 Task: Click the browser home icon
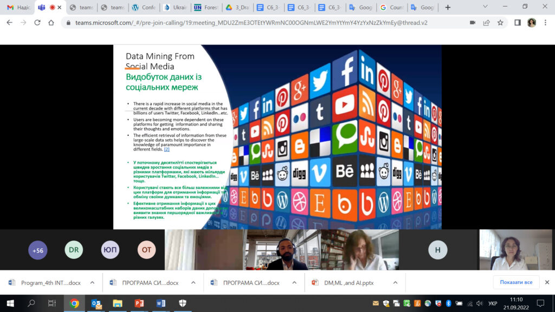(x=51, y=23)
